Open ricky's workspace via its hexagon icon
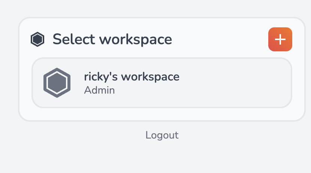This screenshot has width=311, height=173. [57, 83]
